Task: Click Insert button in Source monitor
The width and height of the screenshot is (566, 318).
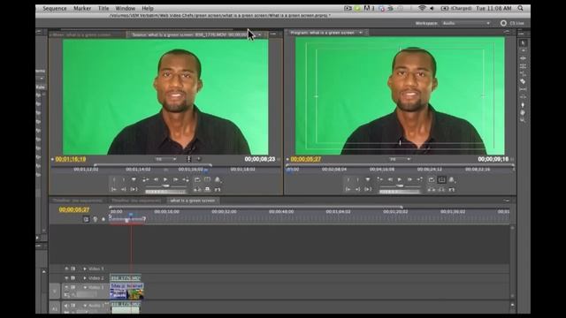Action: point(197,189)
